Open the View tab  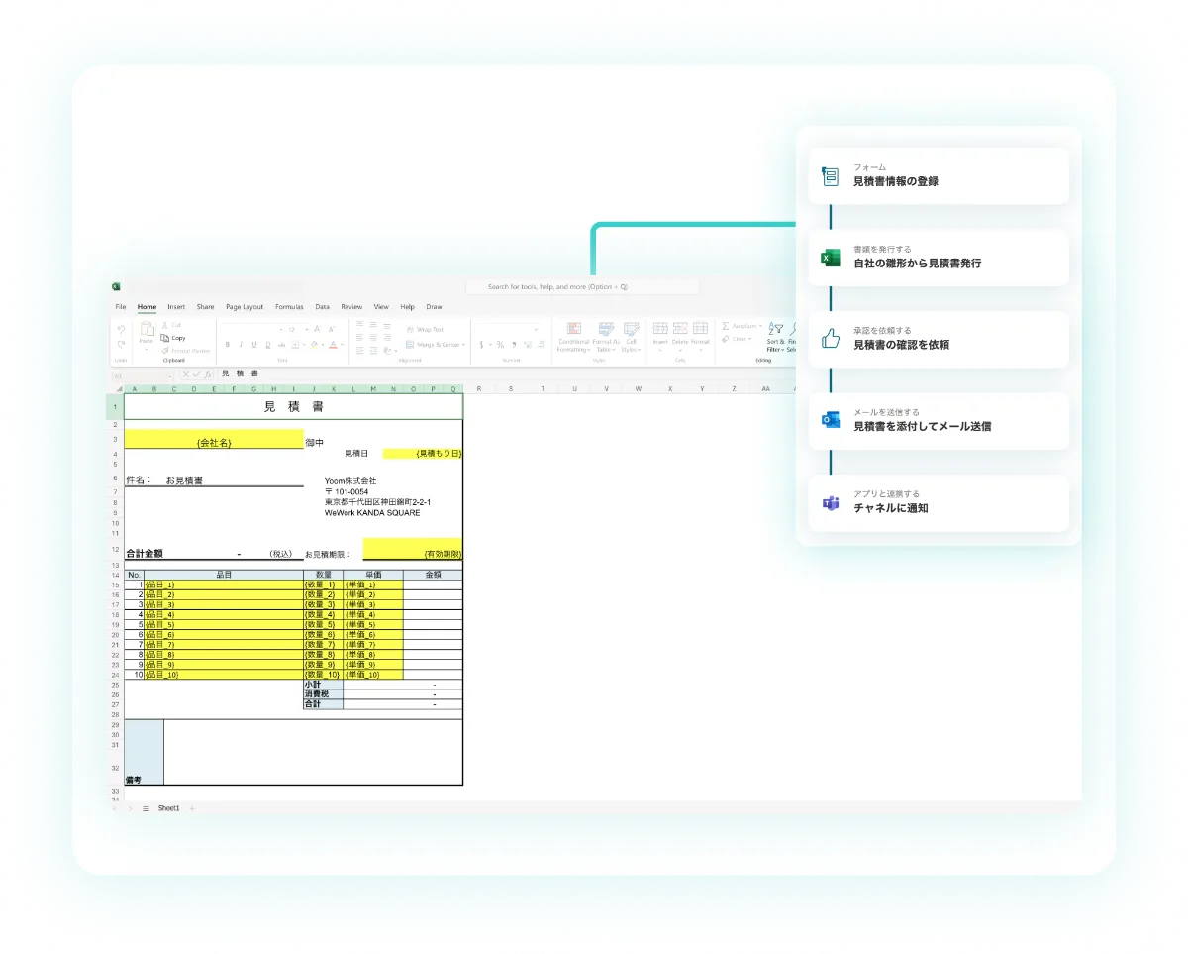(381, 307)
